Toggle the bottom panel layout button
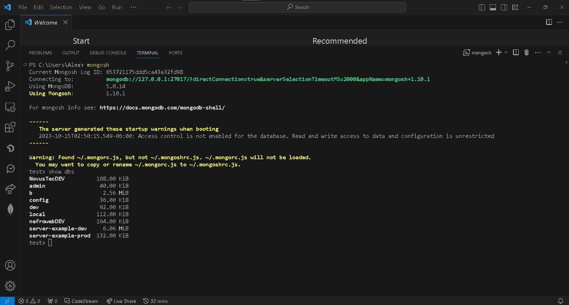Viewport: 569px width, 305px height. (493, 7)
